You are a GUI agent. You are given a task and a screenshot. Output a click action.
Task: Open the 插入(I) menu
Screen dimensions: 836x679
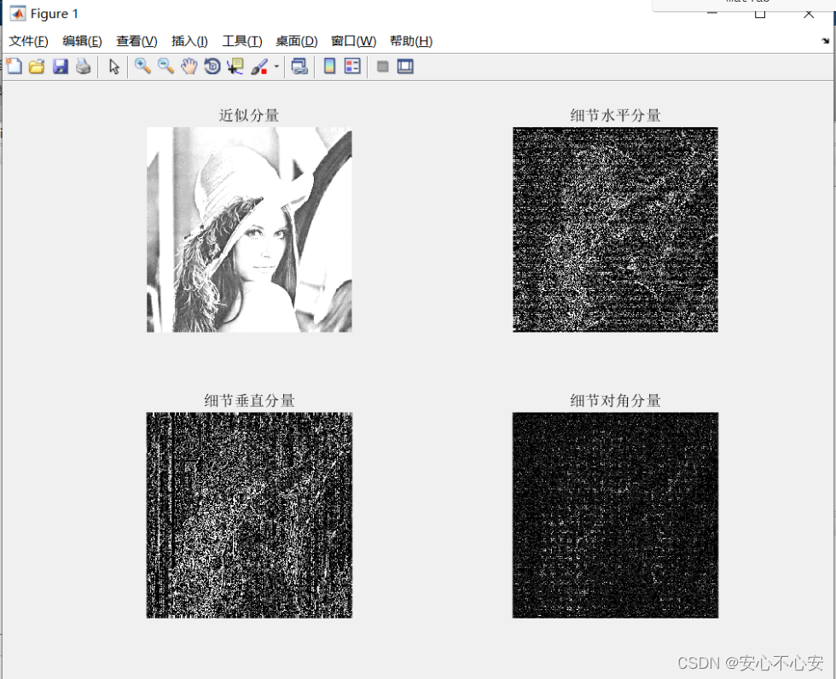[189, 41]
